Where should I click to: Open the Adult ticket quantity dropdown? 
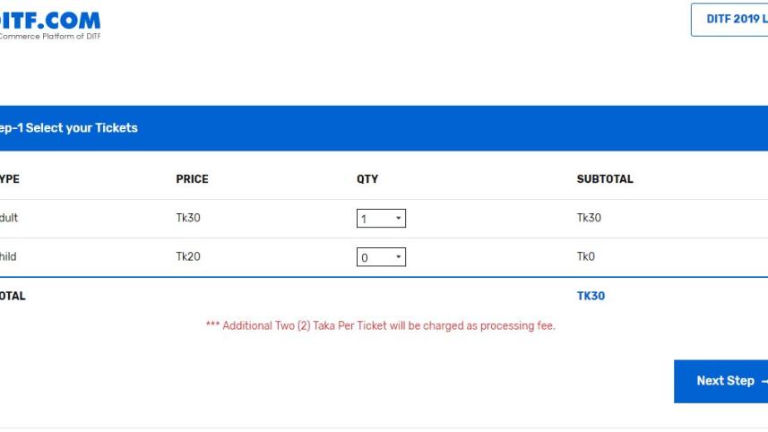pos(381,219)
